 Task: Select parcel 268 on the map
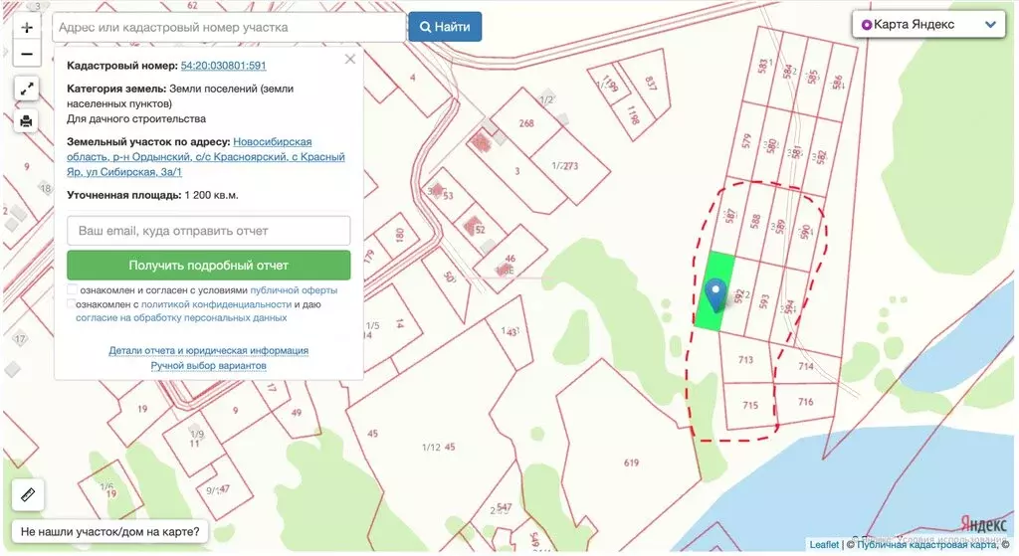(525, 122)
